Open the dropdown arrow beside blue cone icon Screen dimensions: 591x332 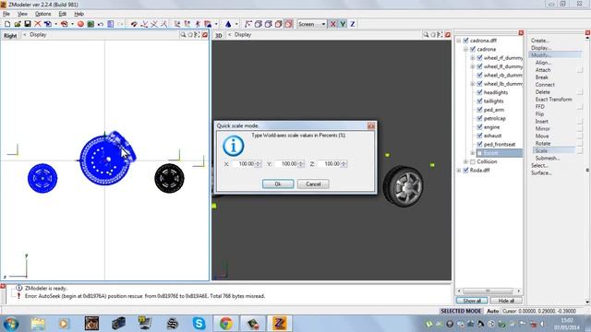(236, 24)
